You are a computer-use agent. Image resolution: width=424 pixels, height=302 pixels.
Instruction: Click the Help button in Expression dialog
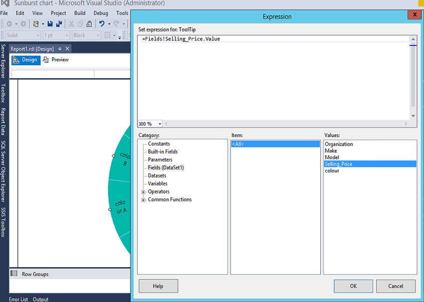(x=158, y=286)
